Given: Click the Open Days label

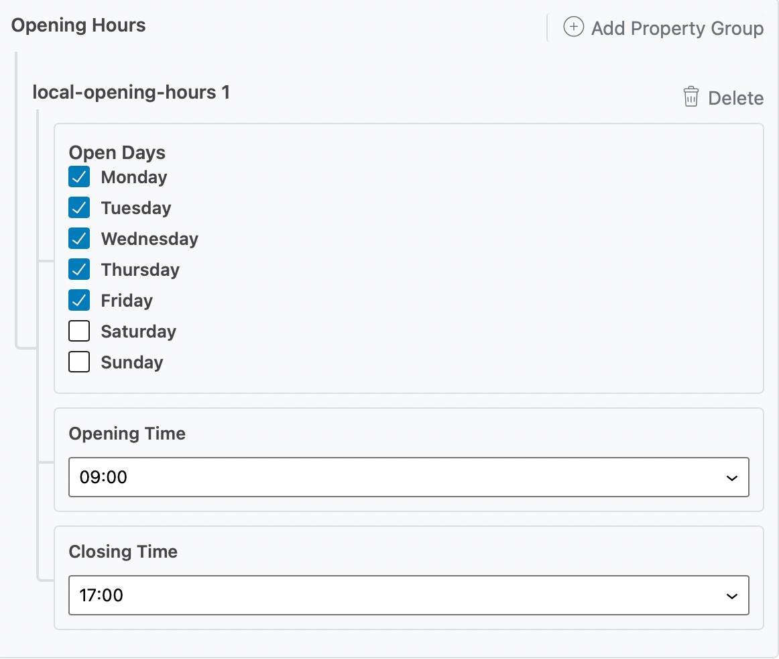Looking at the screenshot, I should [117, 153].
